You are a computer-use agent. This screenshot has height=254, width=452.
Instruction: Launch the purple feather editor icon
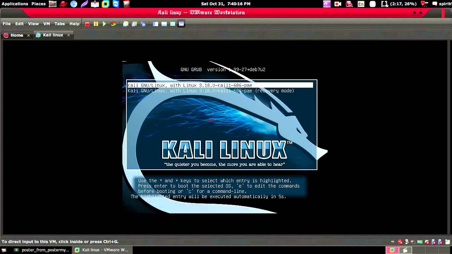coord(84,4)
